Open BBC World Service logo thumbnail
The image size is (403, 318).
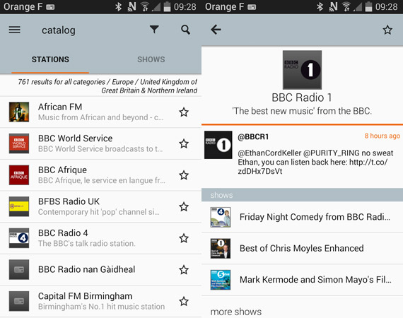pos(19,143)
